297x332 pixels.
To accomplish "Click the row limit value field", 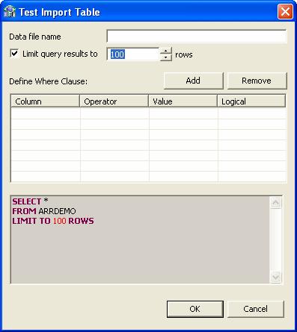I will point(132,54).
